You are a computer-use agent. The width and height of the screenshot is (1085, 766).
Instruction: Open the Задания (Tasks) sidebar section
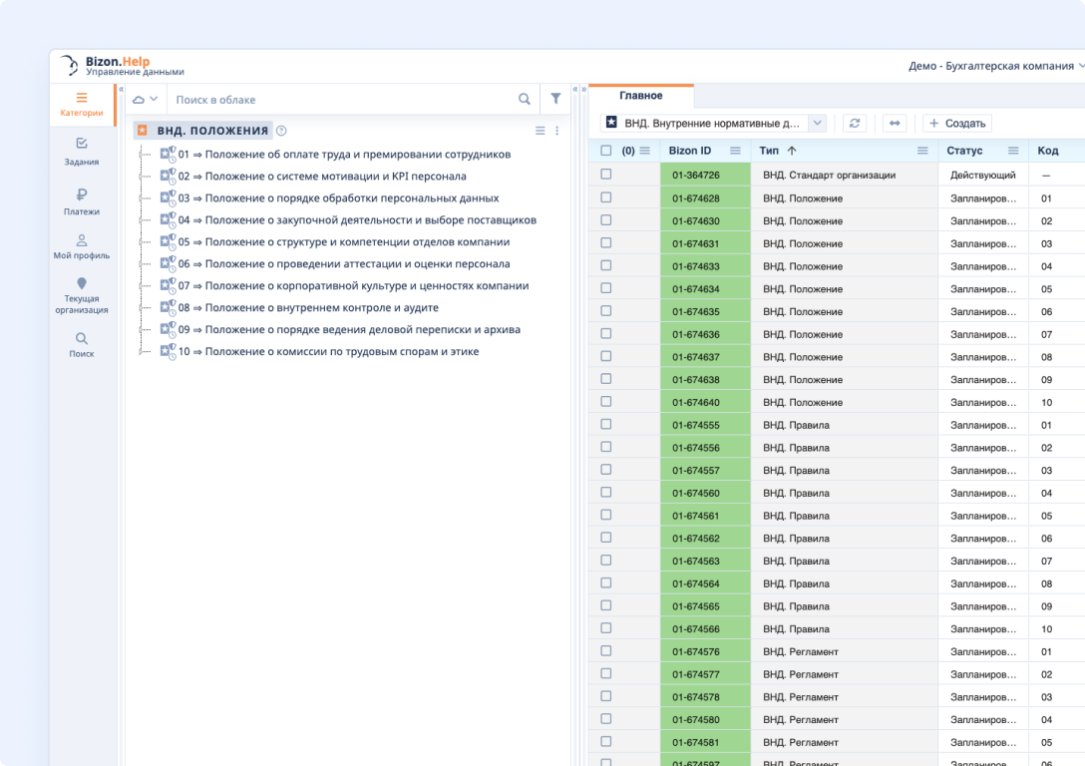pyautogui.click(x=82, y=151)
